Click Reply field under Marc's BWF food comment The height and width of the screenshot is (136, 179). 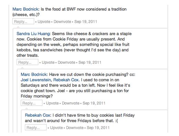point(23,21)
